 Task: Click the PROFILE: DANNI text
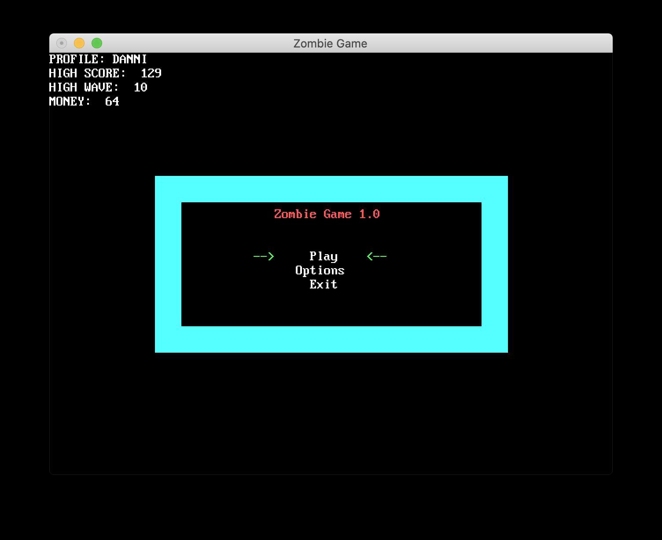[98, 59]
